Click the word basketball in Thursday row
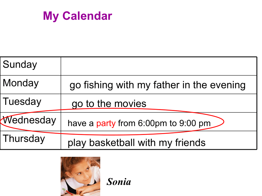262x196 pixels. click(x=112, y=143)
